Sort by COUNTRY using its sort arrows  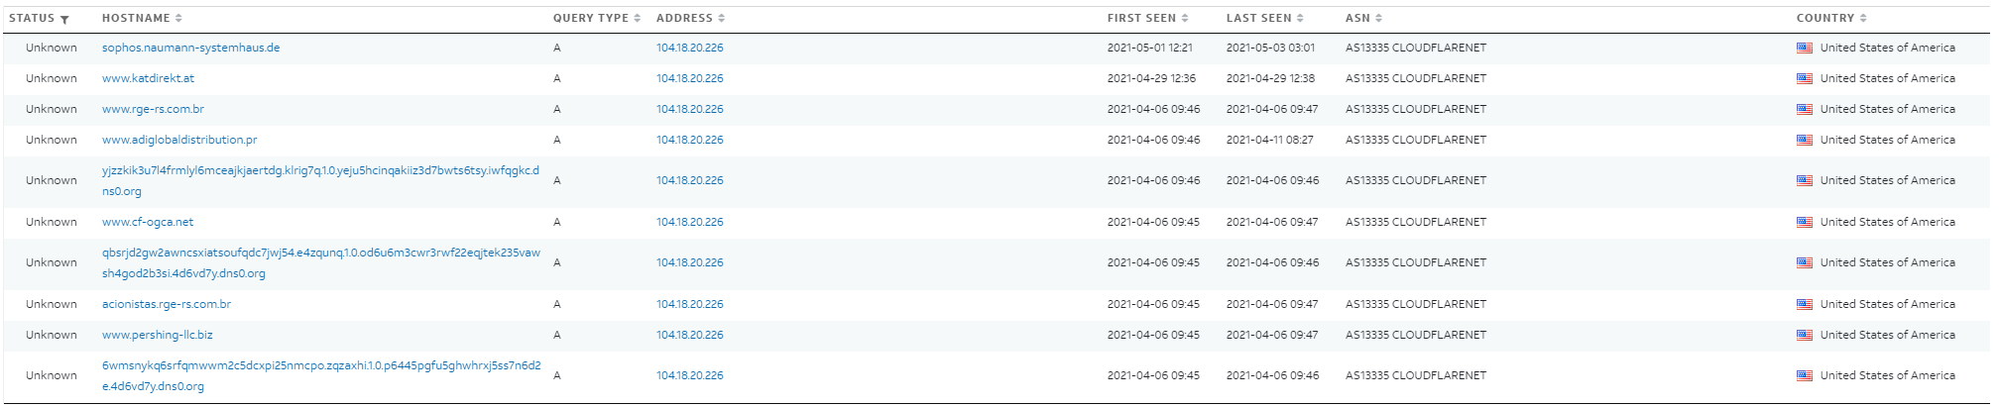1863,18
